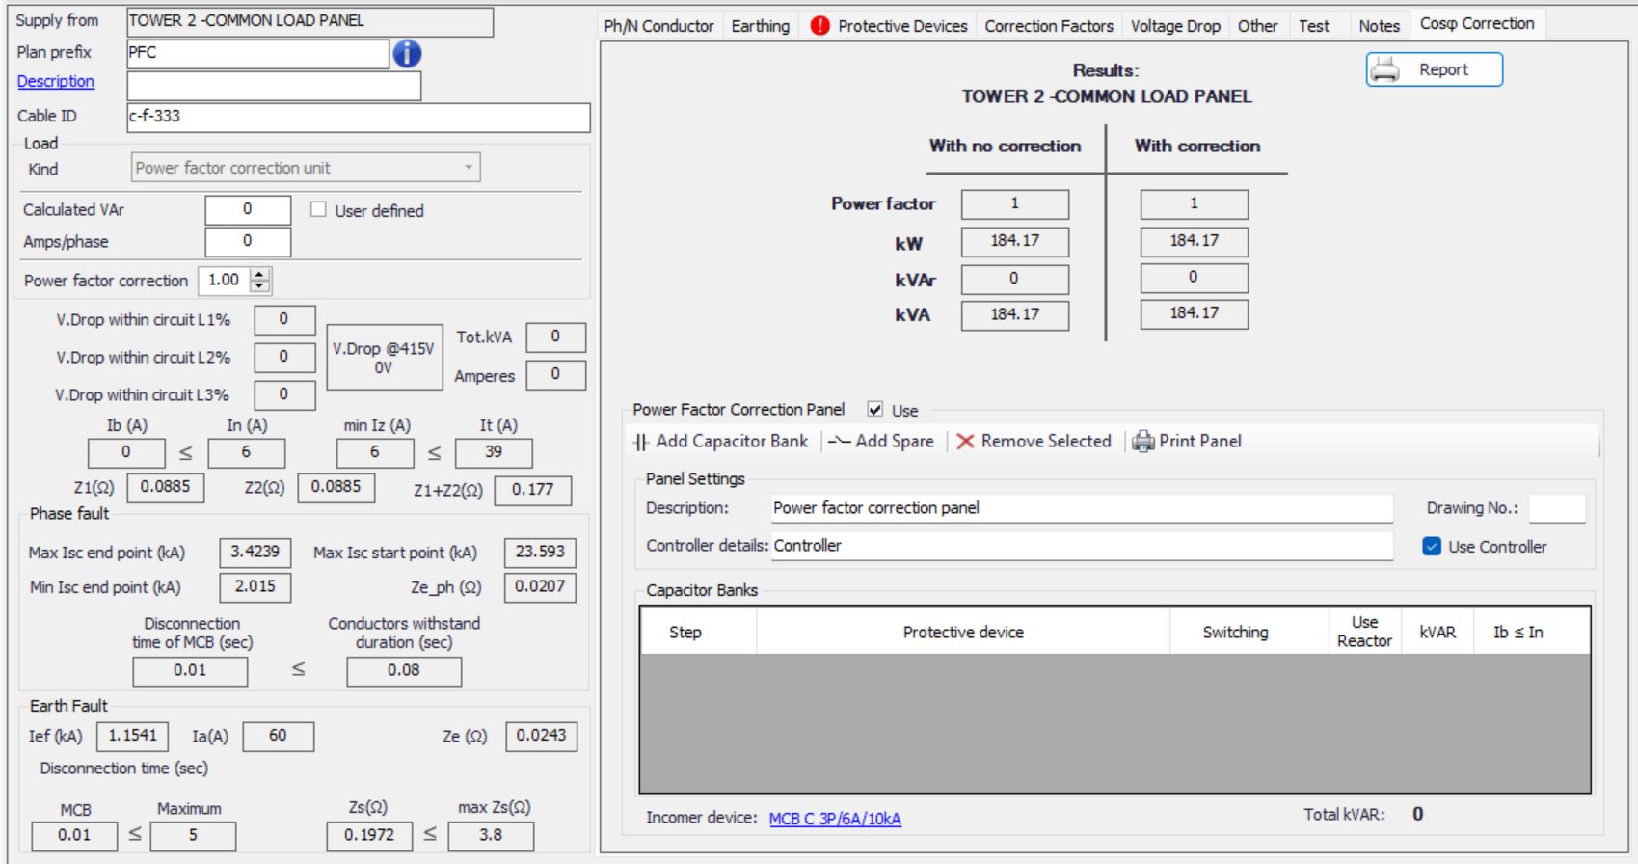The height and width of the screenshot is (864, 1638).
Task: Open the Test tab
Action: (1313, 26)
